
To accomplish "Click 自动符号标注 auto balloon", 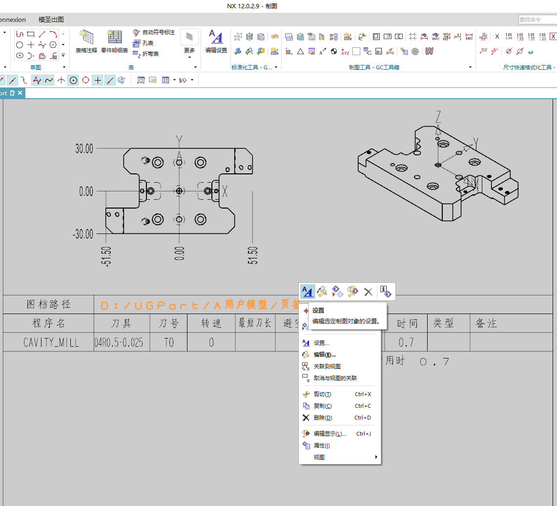I will (x=154, y=32).
